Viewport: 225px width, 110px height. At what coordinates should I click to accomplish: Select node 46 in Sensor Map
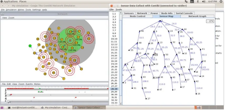pos(140,31)
